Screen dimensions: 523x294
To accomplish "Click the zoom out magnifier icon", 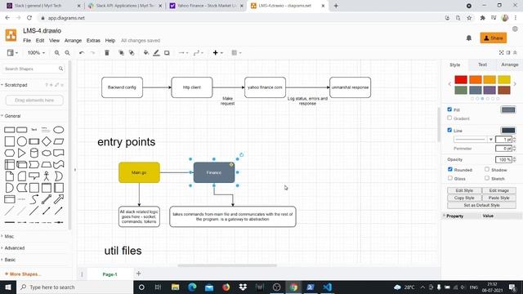I will point(67,52).
